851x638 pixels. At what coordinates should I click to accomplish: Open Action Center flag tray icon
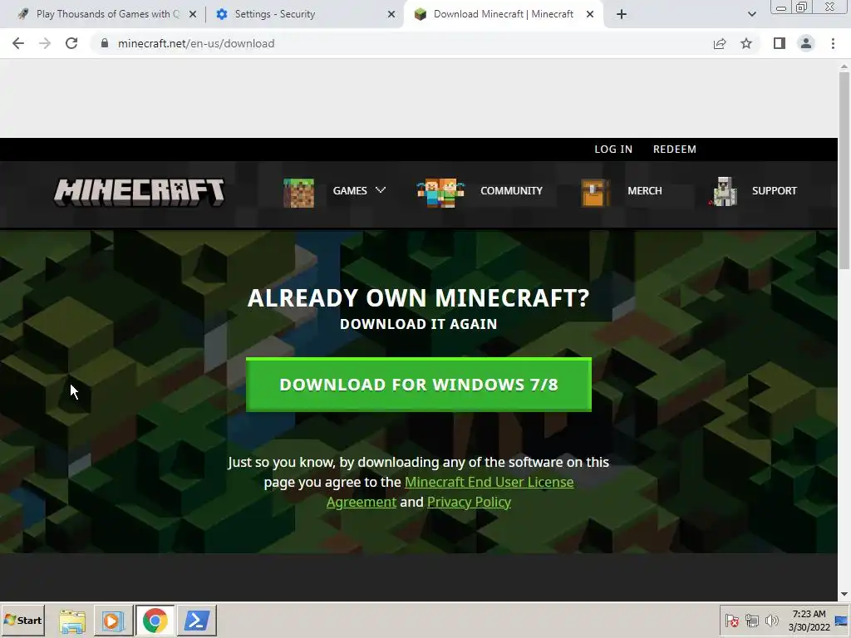[731, 620]
